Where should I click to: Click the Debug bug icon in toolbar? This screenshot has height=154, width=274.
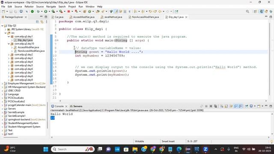[38, 12]
